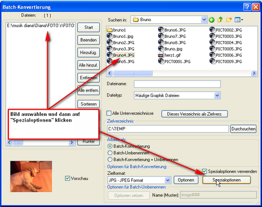Open the view menu icon
262x207 pixels.
click(x=239, y=19)
